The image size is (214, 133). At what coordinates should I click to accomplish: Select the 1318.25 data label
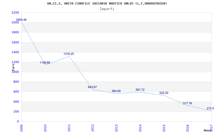tap(69, 54)
